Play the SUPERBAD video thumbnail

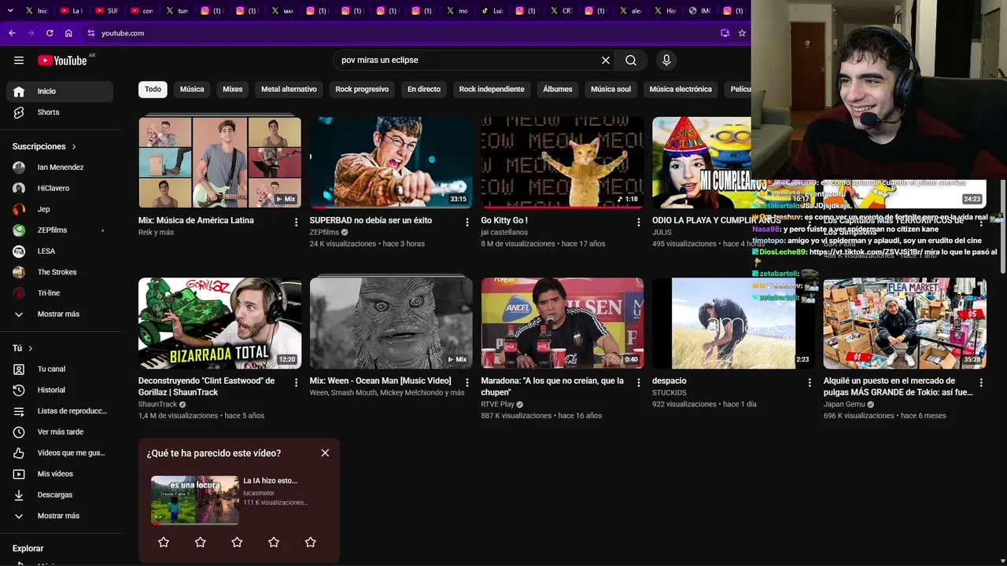coord(391,163)
